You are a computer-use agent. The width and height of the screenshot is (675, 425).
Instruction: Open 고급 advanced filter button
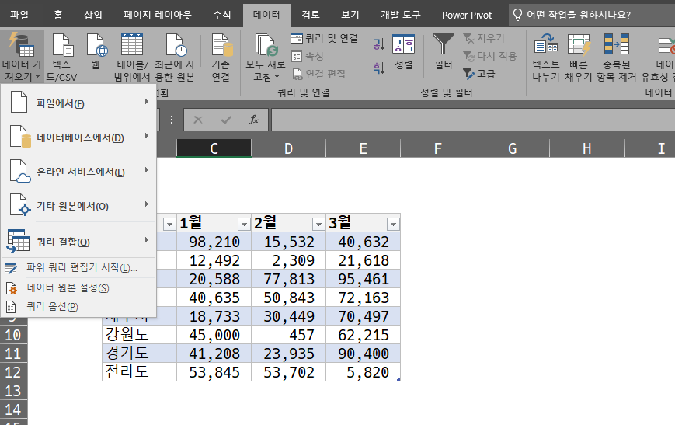click(x=479, y=74)
